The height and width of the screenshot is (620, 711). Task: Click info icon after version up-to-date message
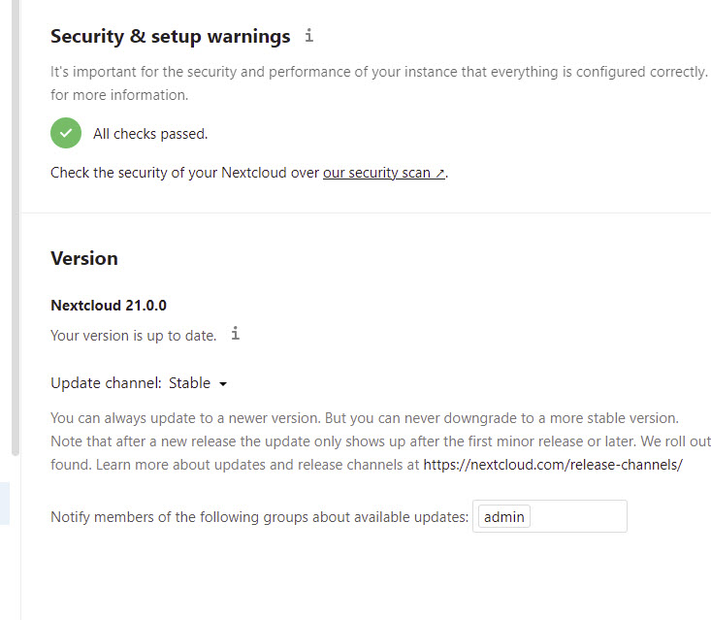pyautogui.click(x=235, y=335)
